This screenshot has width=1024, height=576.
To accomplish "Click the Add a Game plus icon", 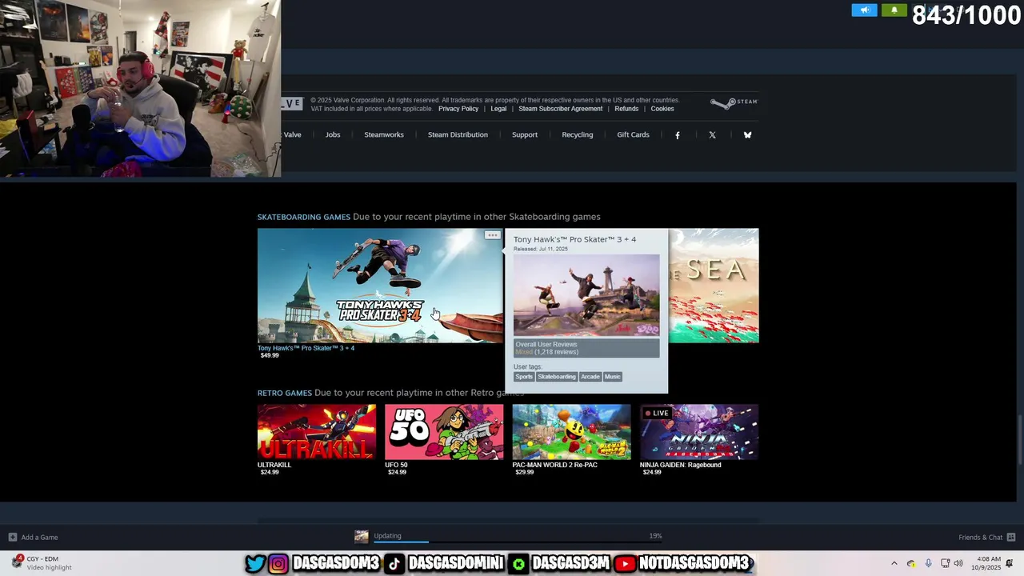I will click(x=12, y=537).
